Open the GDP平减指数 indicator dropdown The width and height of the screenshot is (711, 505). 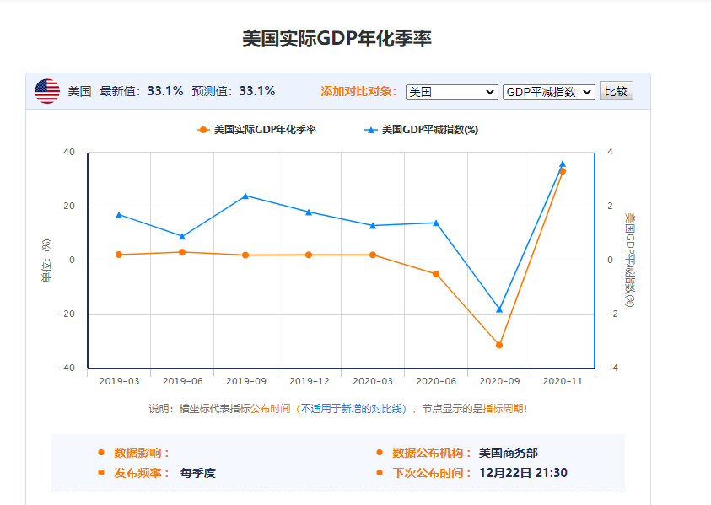point(549,92)
